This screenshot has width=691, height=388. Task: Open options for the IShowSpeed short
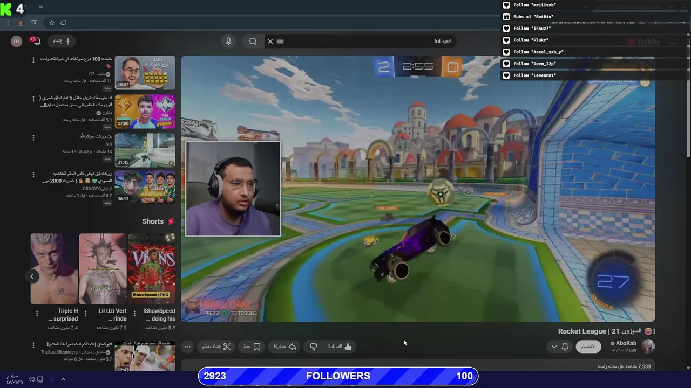[134, 313]
